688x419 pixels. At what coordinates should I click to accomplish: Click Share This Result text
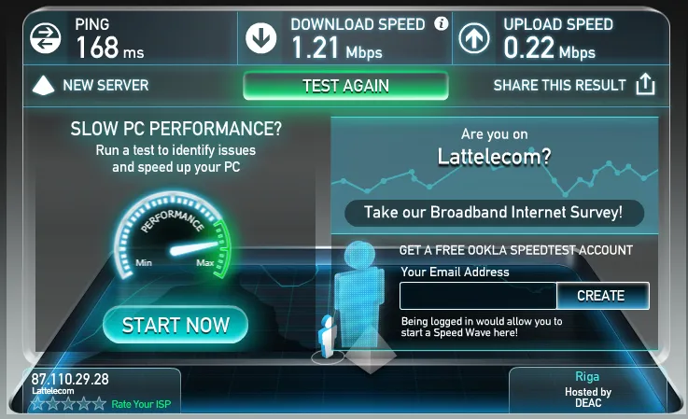click(559, 85)
